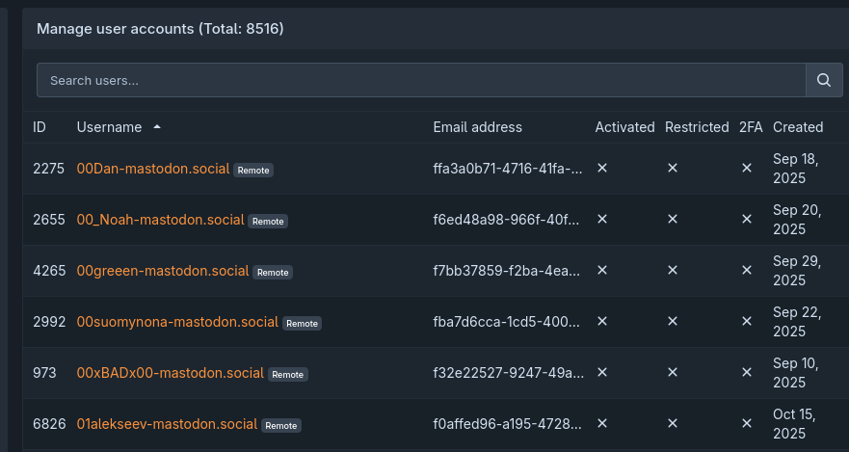Sort table by ID column header
This screenshot has width=849, height=452.
pyautogui.click(x=40, y=127)
